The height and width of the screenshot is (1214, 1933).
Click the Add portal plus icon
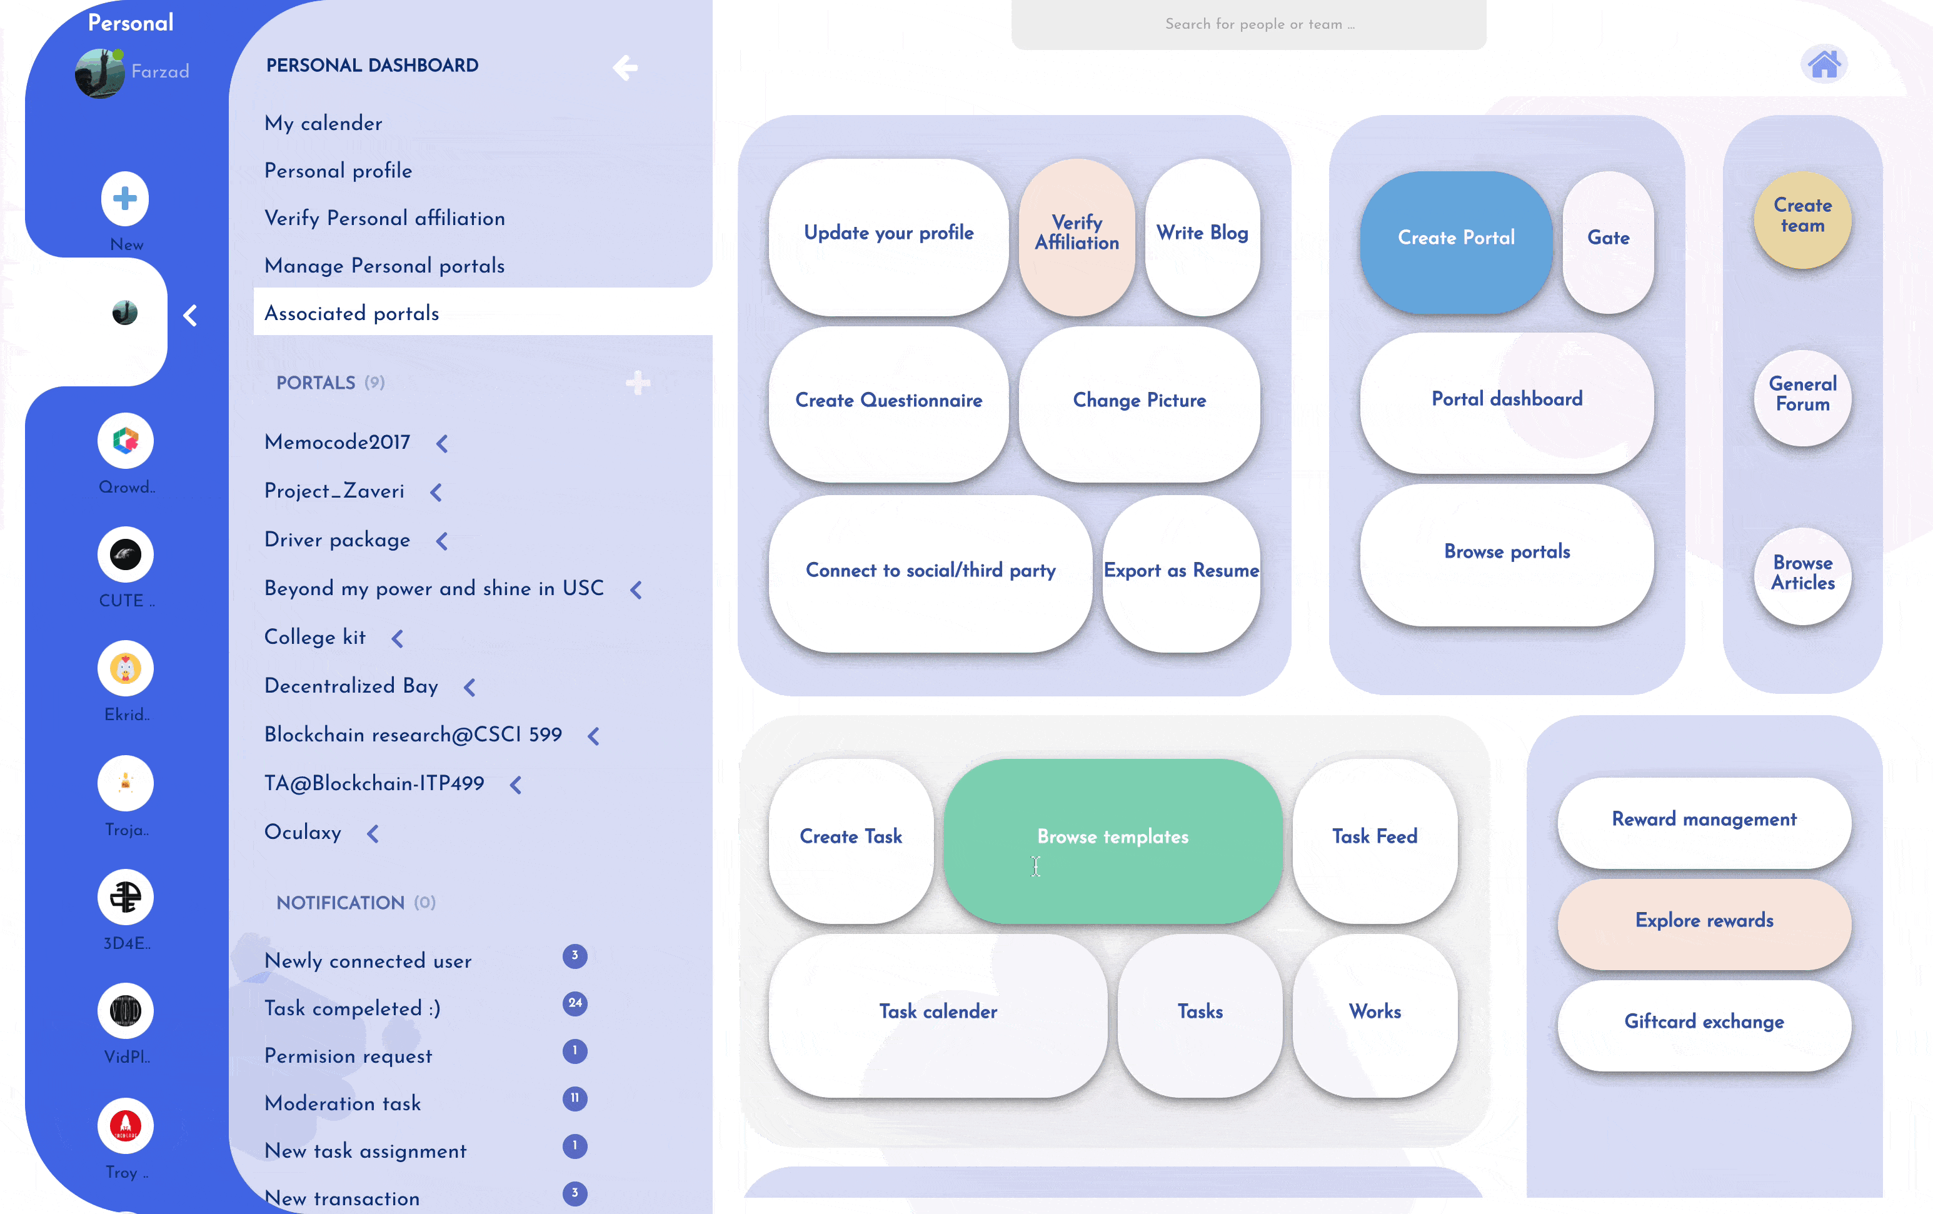click(638, 383)
